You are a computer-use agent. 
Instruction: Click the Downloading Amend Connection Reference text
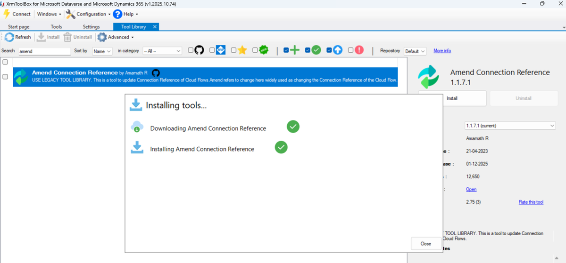pos(208,128)
